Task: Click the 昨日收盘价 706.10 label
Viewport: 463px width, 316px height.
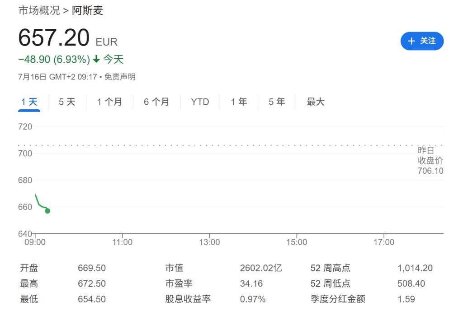Action: coord(430,161)
